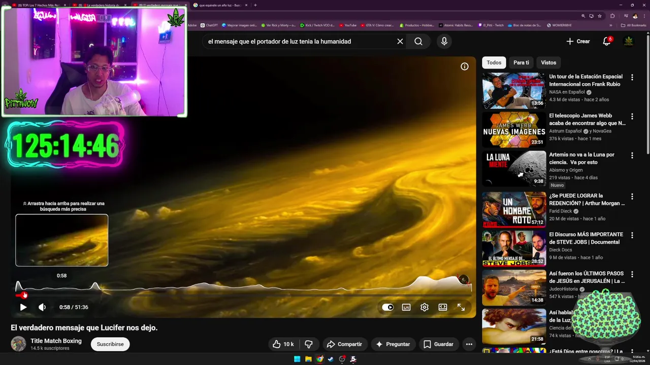Image resolution: width=650 pixels, height=365 pixels.
Task: Select the Vistos filter chip
Action: tap(548, 63)
